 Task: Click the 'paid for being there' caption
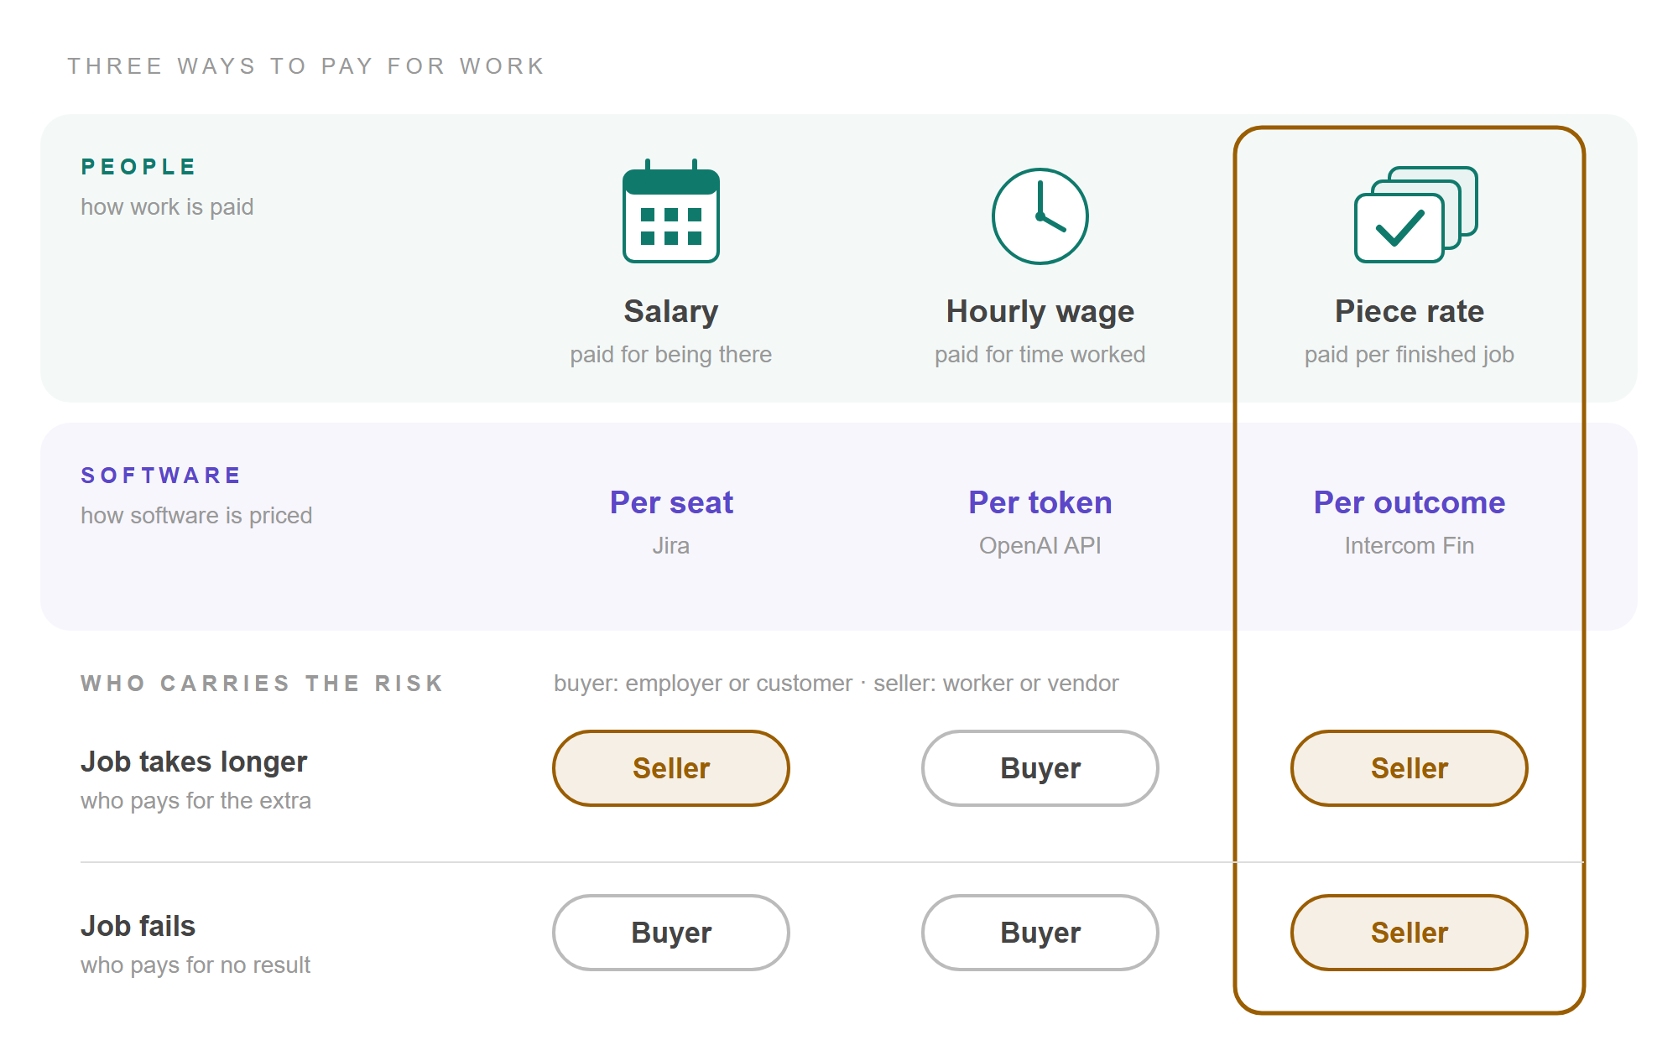click(671, 355)
